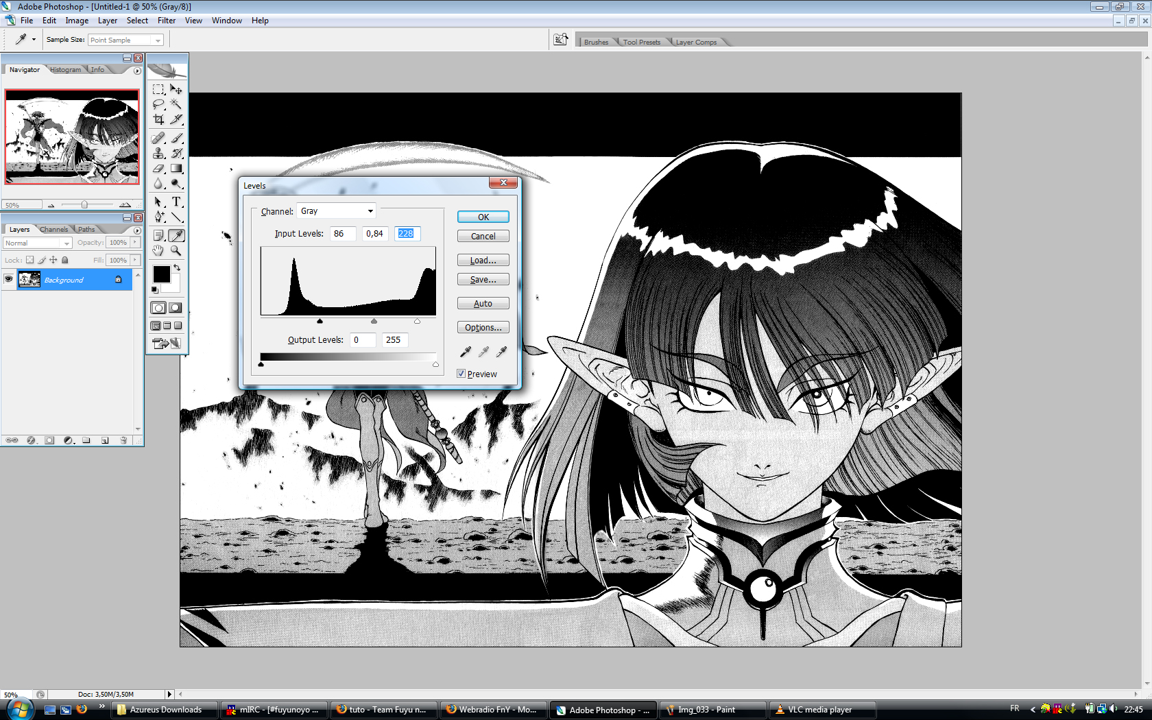Delete layer using the trash icon
Screen dimensions: 1152x720
point(123,440)
